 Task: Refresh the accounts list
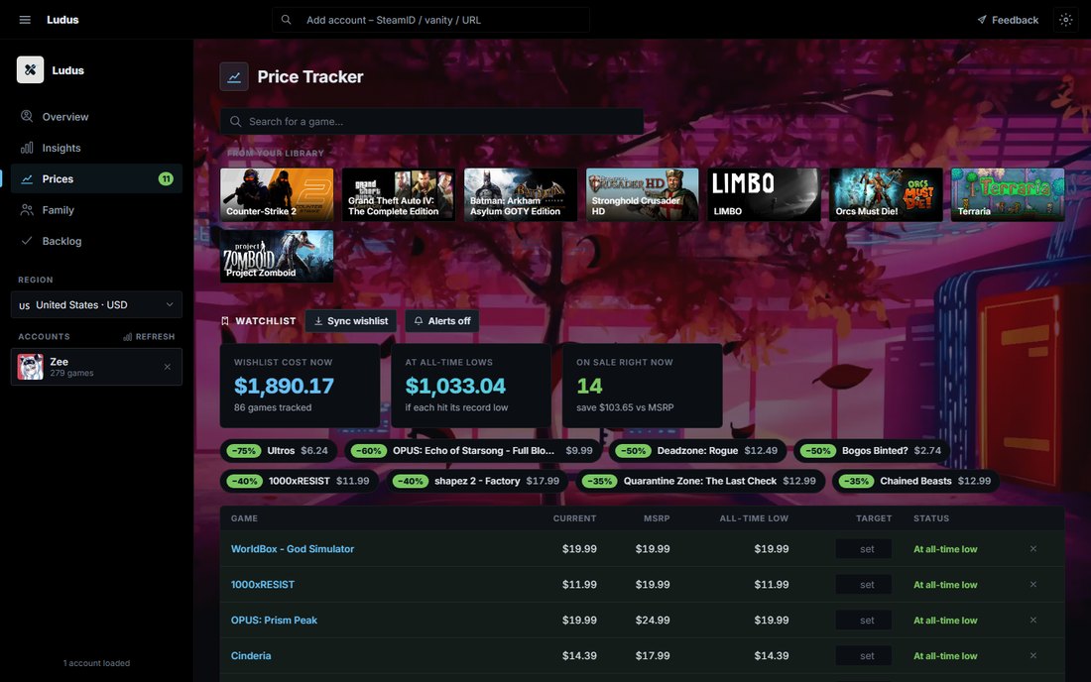coord(149,336)
